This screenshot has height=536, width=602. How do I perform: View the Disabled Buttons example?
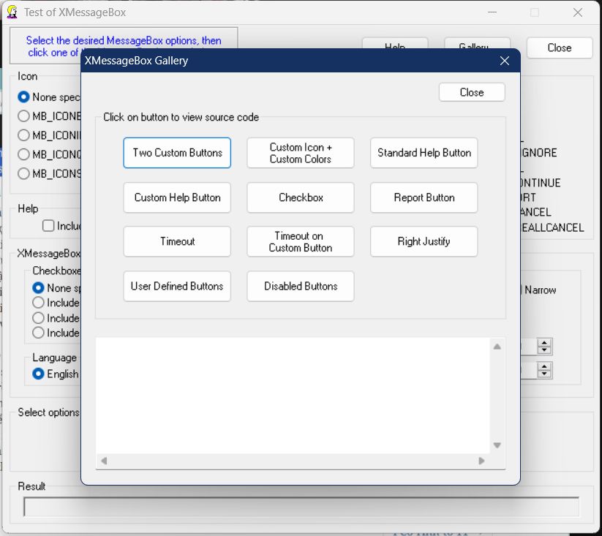tap(301, 286)
